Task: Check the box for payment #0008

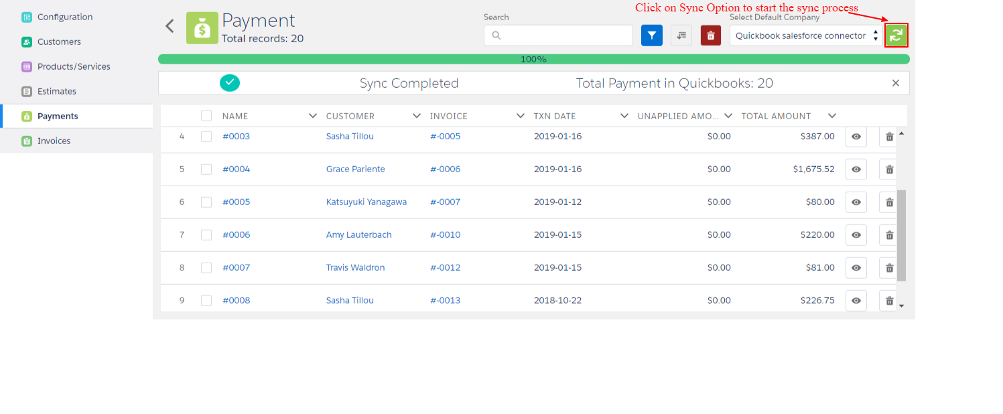Action: pyautogui.click(x=206, y=300)
